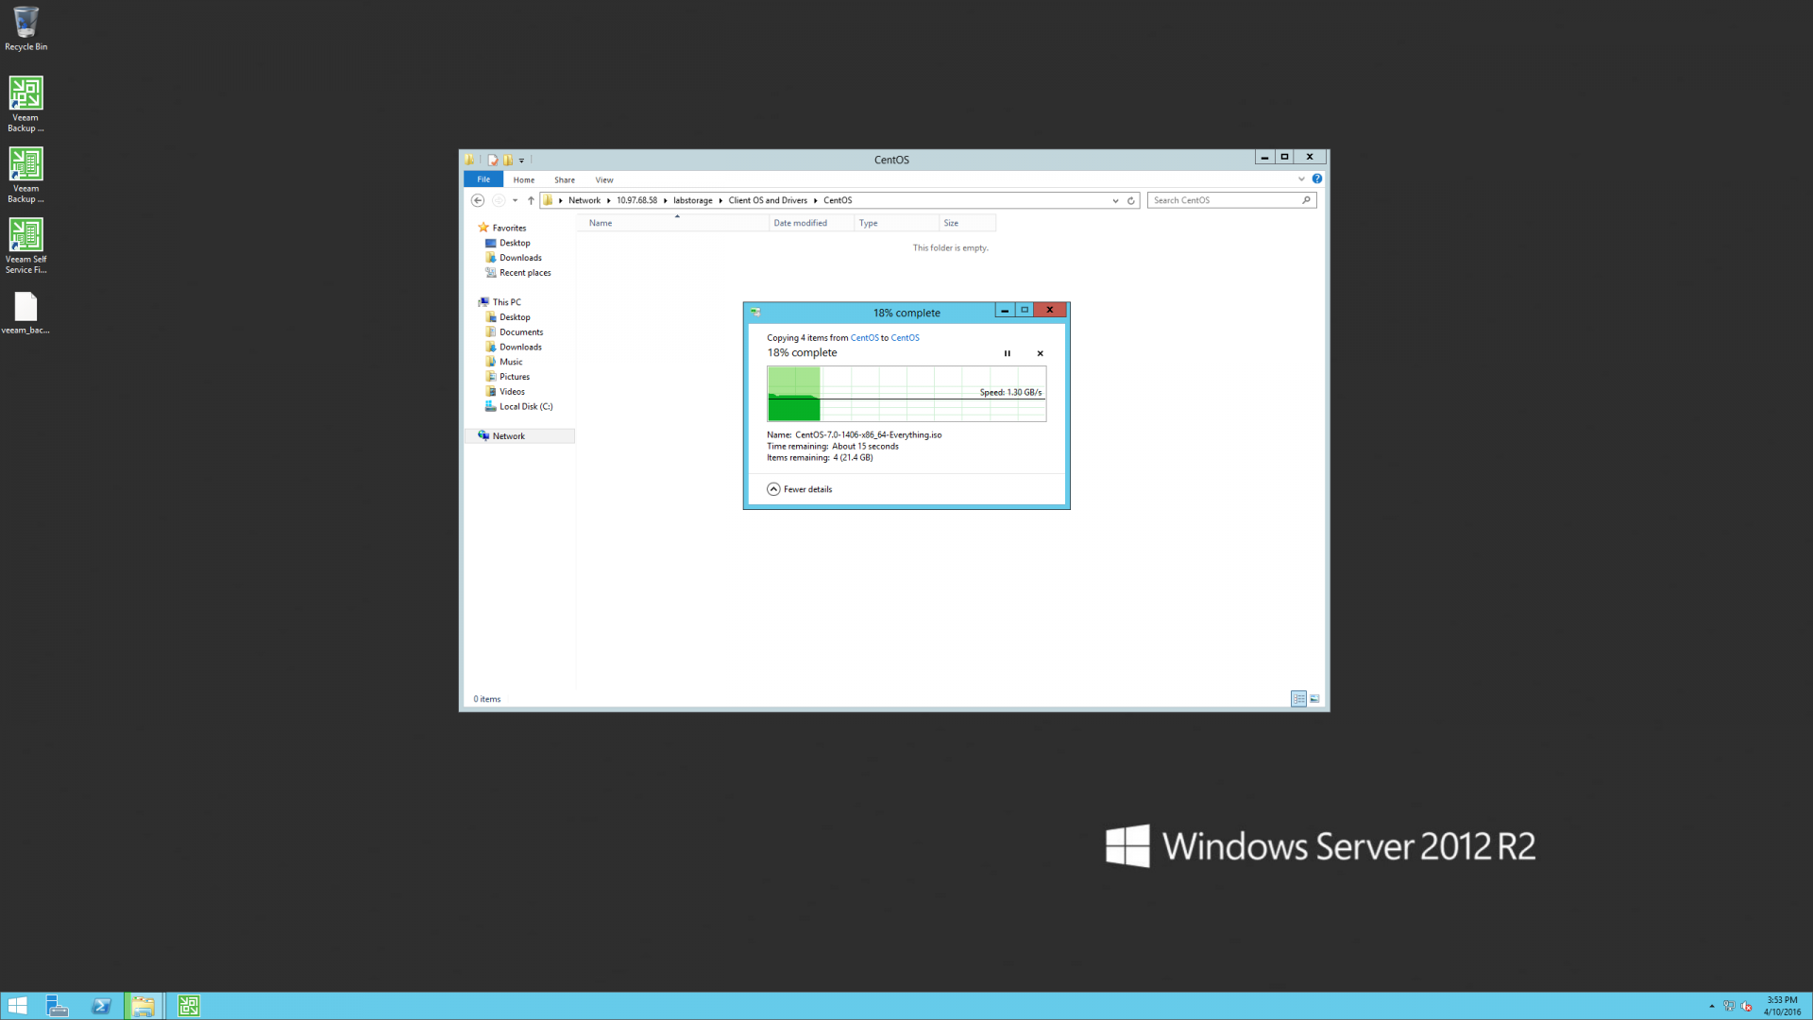1813x1020 pixels.
Task: Launch Windows PowerShell from the taskbar
Action: 101,1006
